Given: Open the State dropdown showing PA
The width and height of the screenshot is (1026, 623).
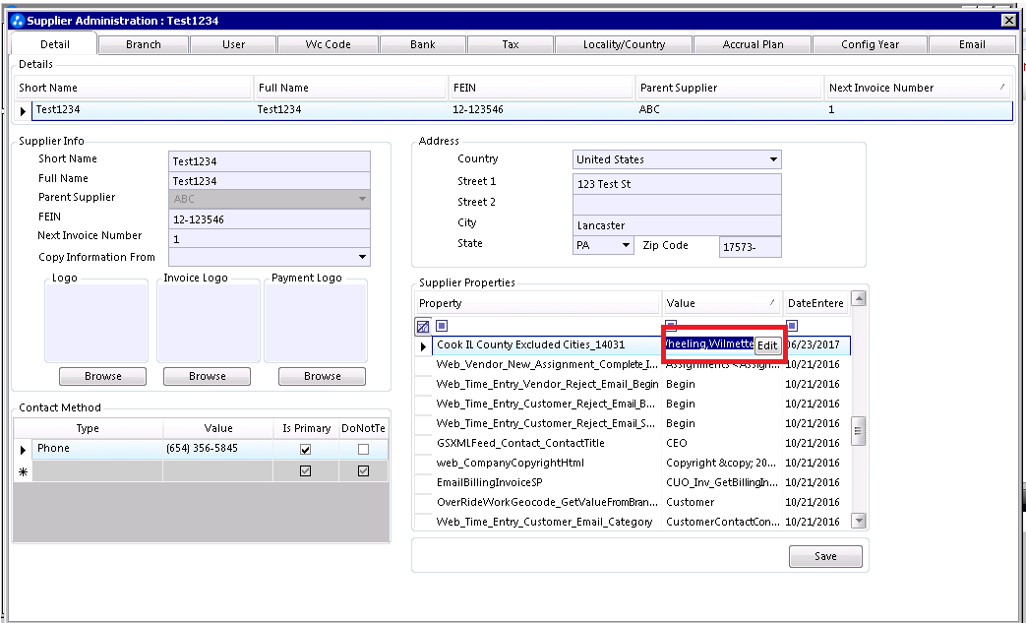Looking at the screenshot, I should click(626, 245).
